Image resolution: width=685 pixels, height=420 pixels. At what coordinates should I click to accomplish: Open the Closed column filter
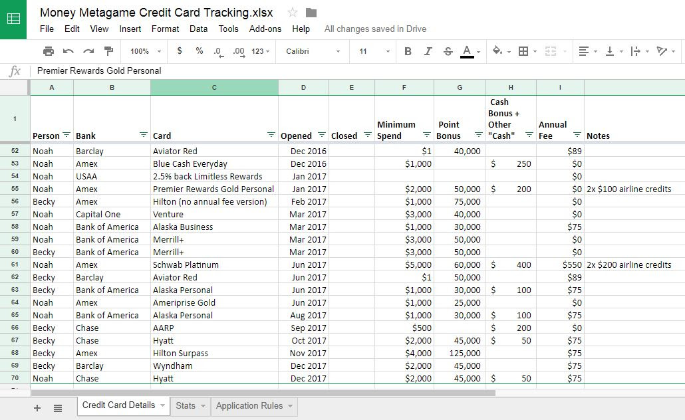pos(368,134)
